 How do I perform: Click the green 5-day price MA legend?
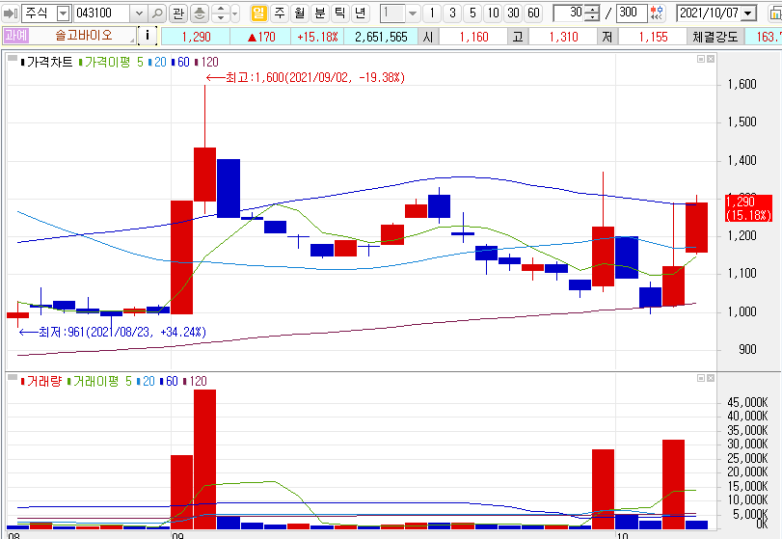pos(140,62)
